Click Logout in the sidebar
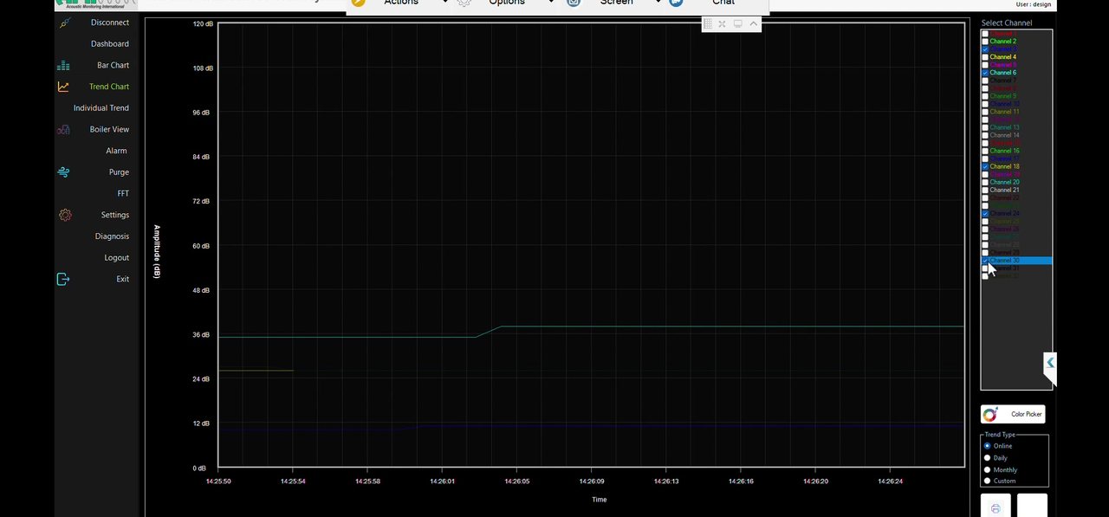 117,258
